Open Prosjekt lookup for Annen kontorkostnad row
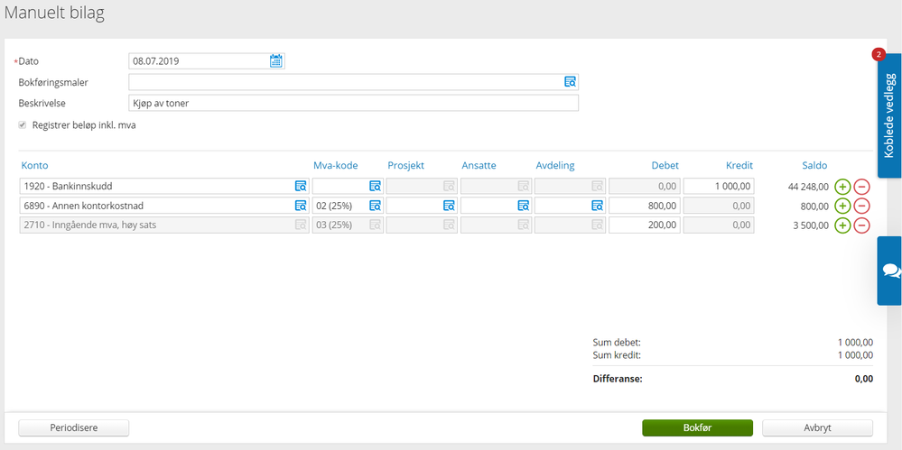Viewport: 902px width, 450px height. tap(449, 206)
